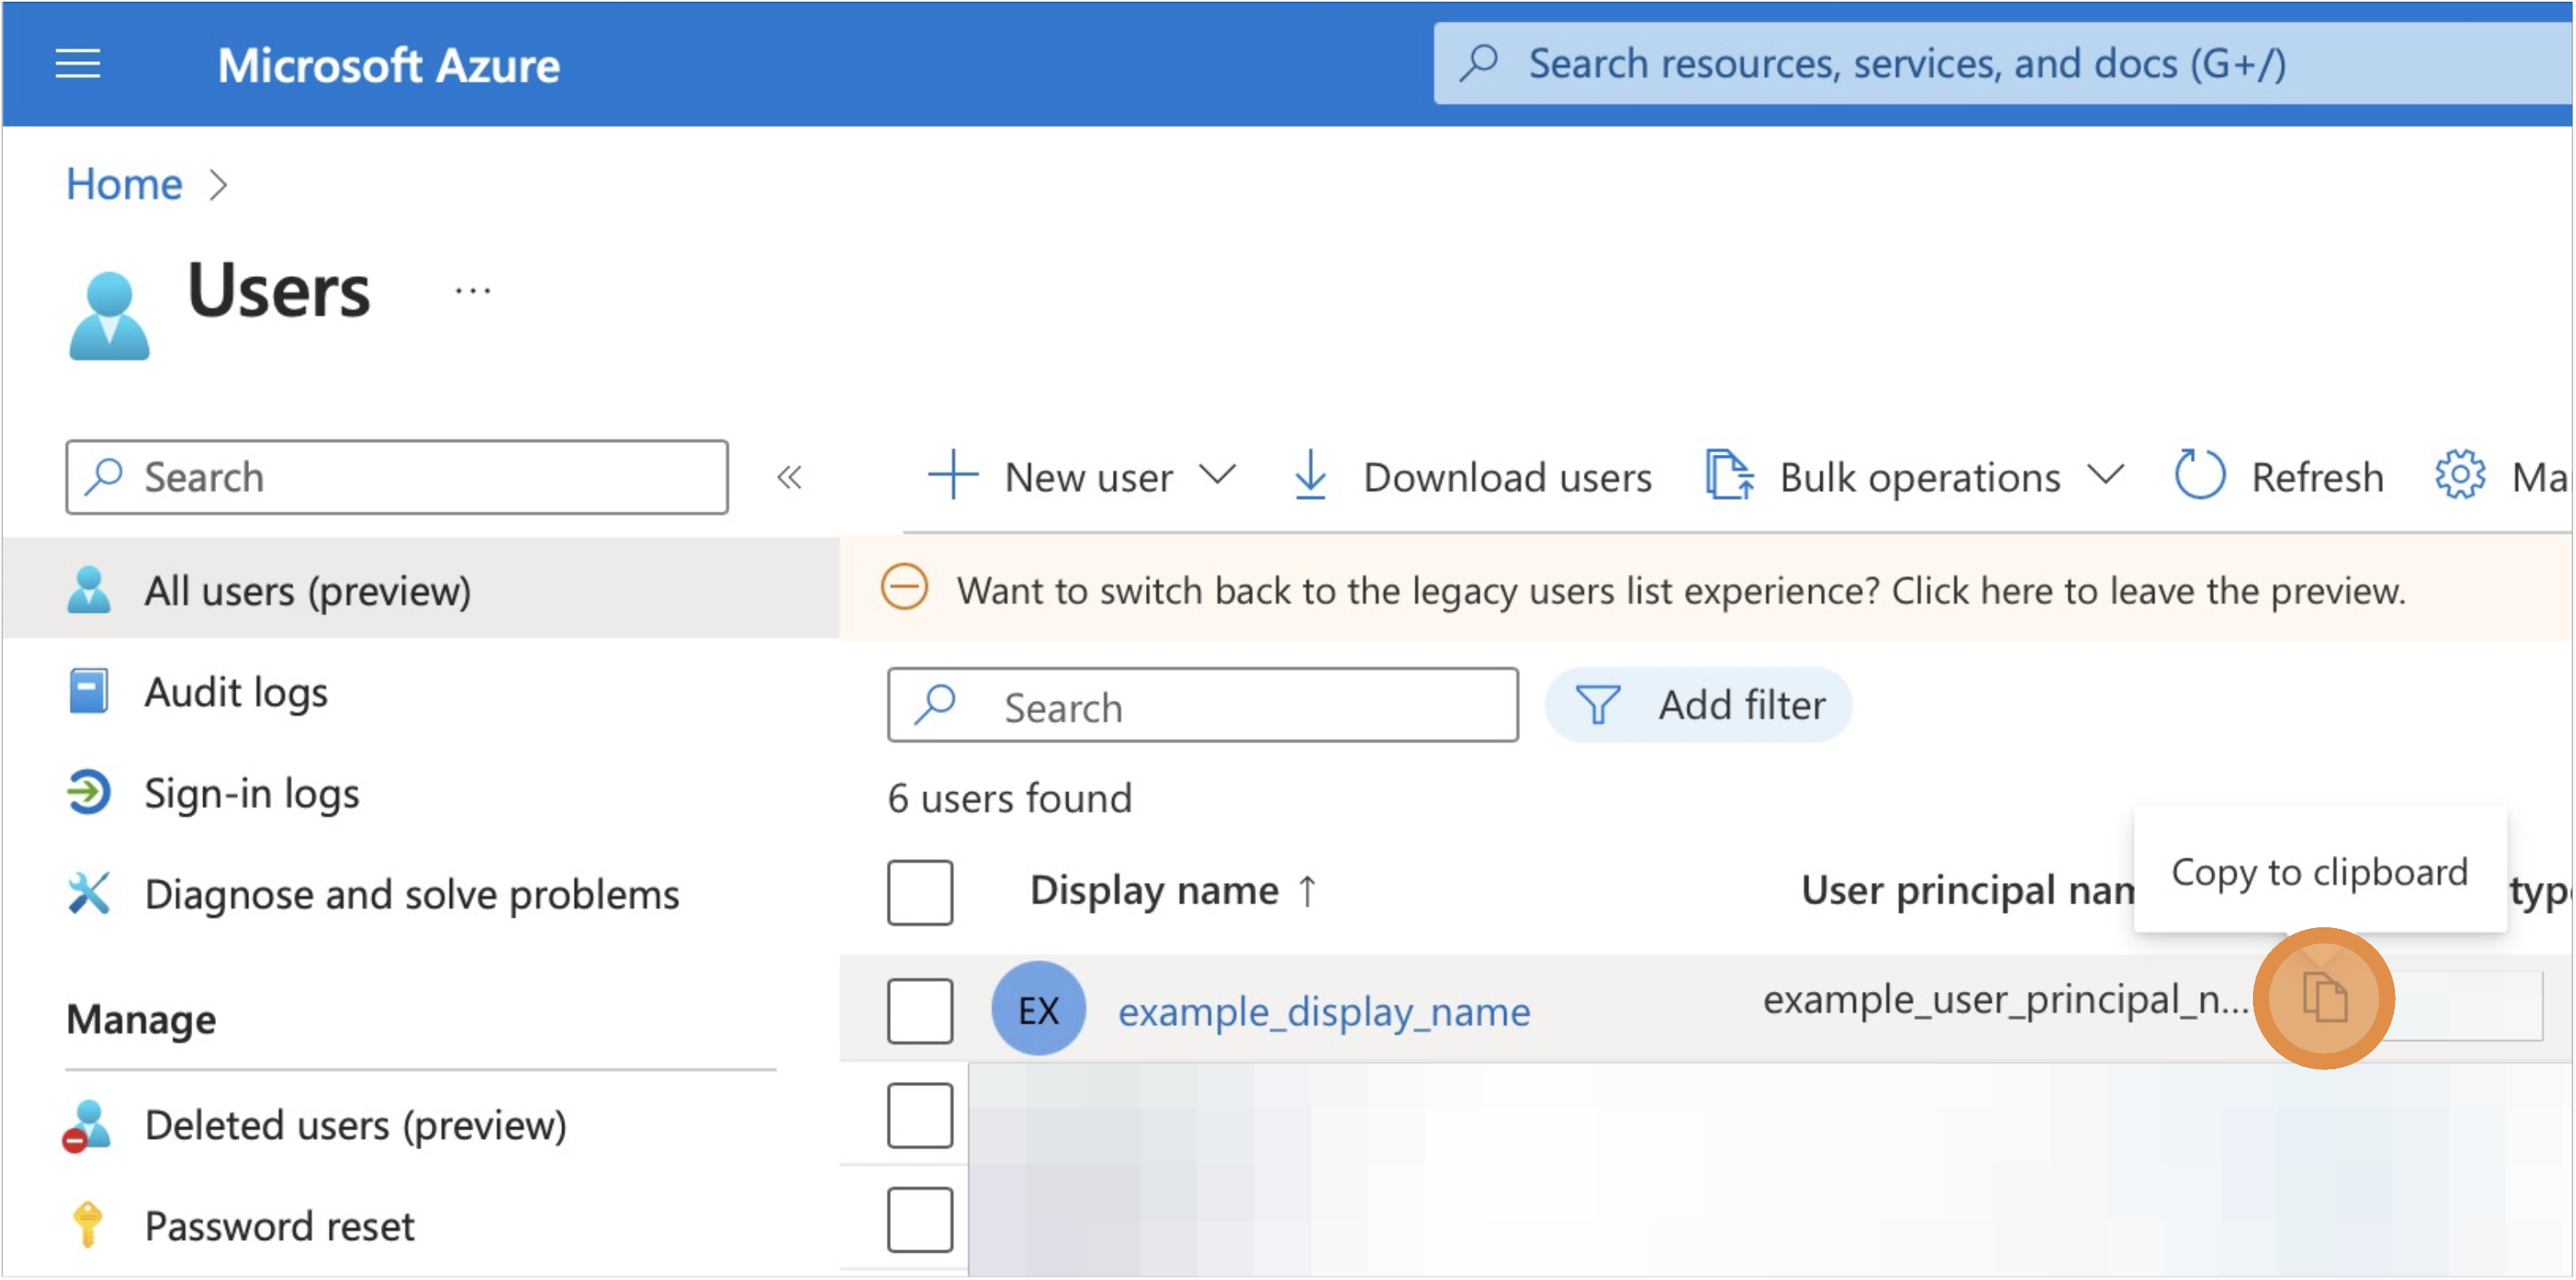The width and height of the screenshot is (2576, 1280).
Task: Open the users settings gear
Action: pos(2461,477)
